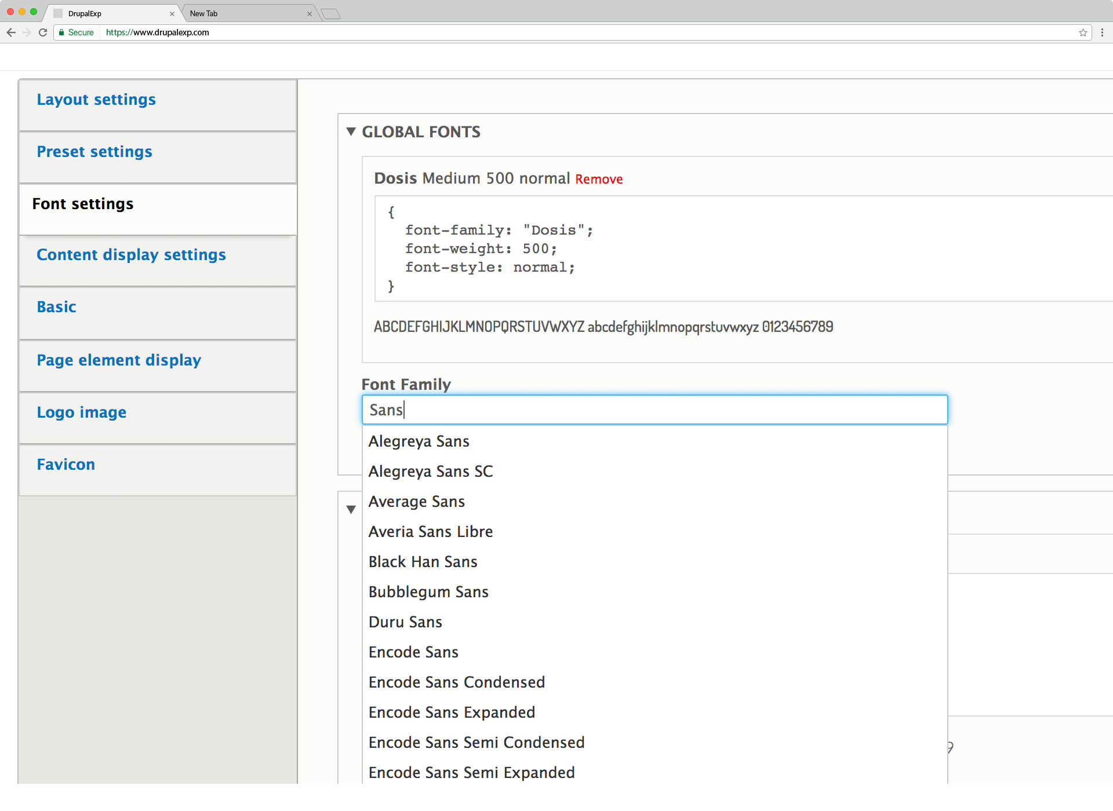Open Layout settings
Viewport: 1113px width, 811px height.
pyautogui.click(x=96, y=99)
